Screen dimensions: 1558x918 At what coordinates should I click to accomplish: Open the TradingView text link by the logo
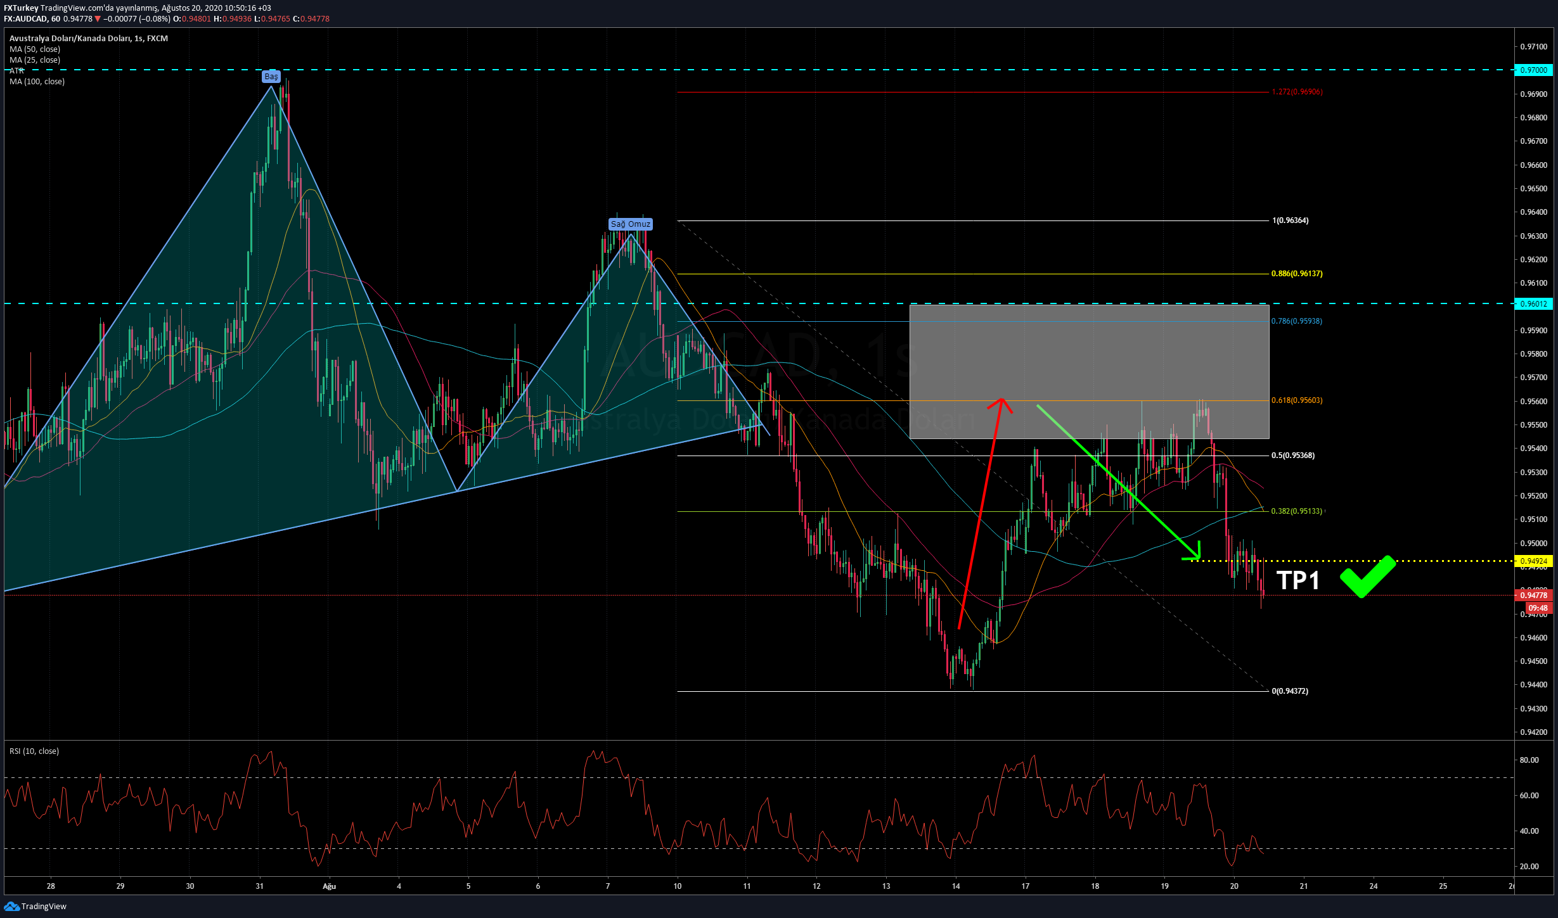point(44,906)
